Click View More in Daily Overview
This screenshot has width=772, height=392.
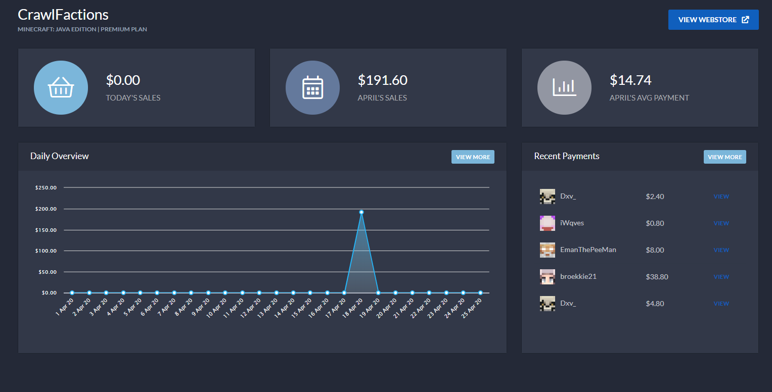(x=473, y=157)
